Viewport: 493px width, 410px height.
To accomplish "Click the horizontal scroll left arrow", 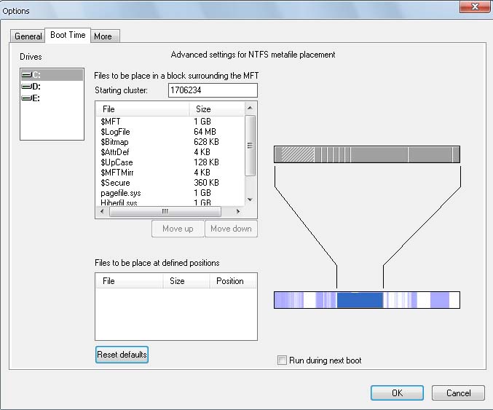I will pos(102,211).
